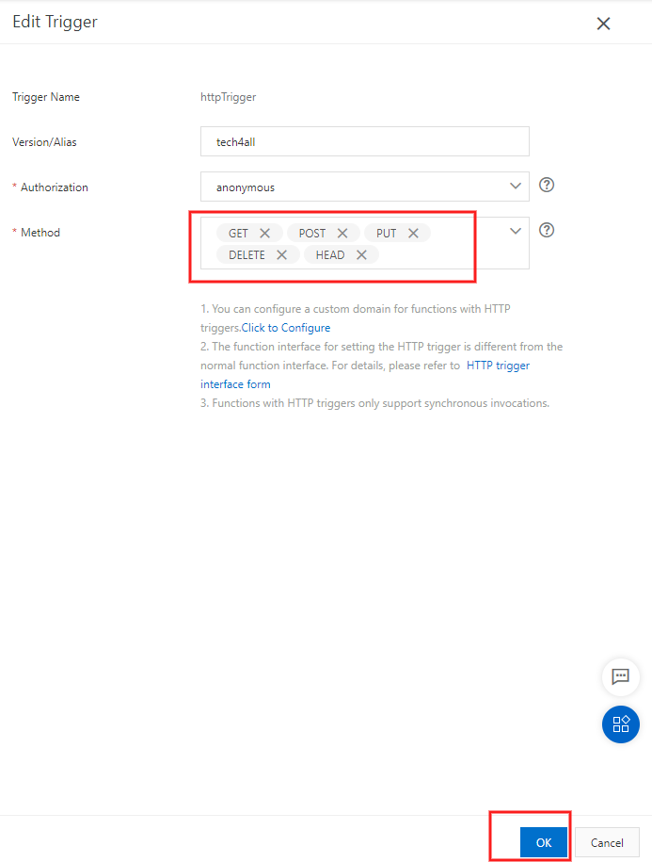Click the Cancel button
The height and width of the screenshot is (862, 652).
pos(607,842)
